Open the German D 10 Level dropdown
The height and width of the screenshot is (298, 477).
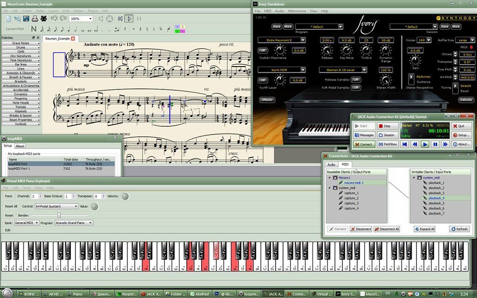coord(343,70)
